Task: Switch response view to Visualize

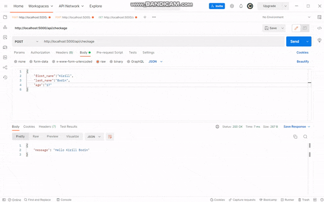Action: (72, 136)
